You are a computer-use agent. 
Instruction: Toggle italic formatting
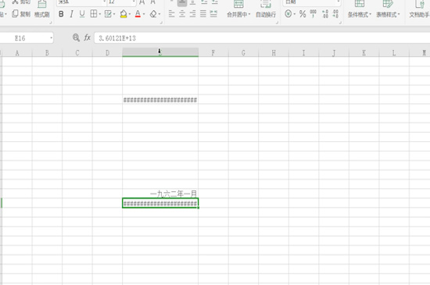coord(72,14)
